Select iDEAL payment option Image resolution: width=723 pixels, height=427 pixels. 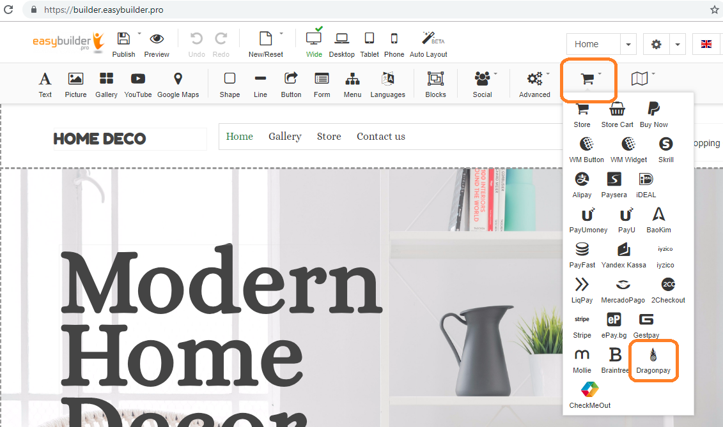(x=646, y=185)
